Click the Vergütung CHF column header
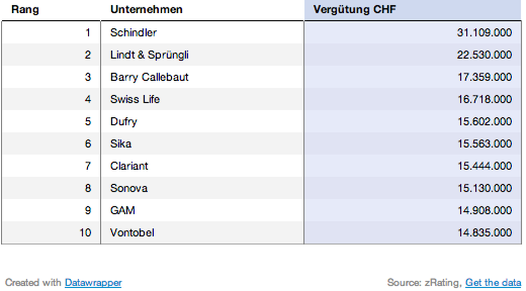Screen dimensions: 526x291 (x=354, y=10)
